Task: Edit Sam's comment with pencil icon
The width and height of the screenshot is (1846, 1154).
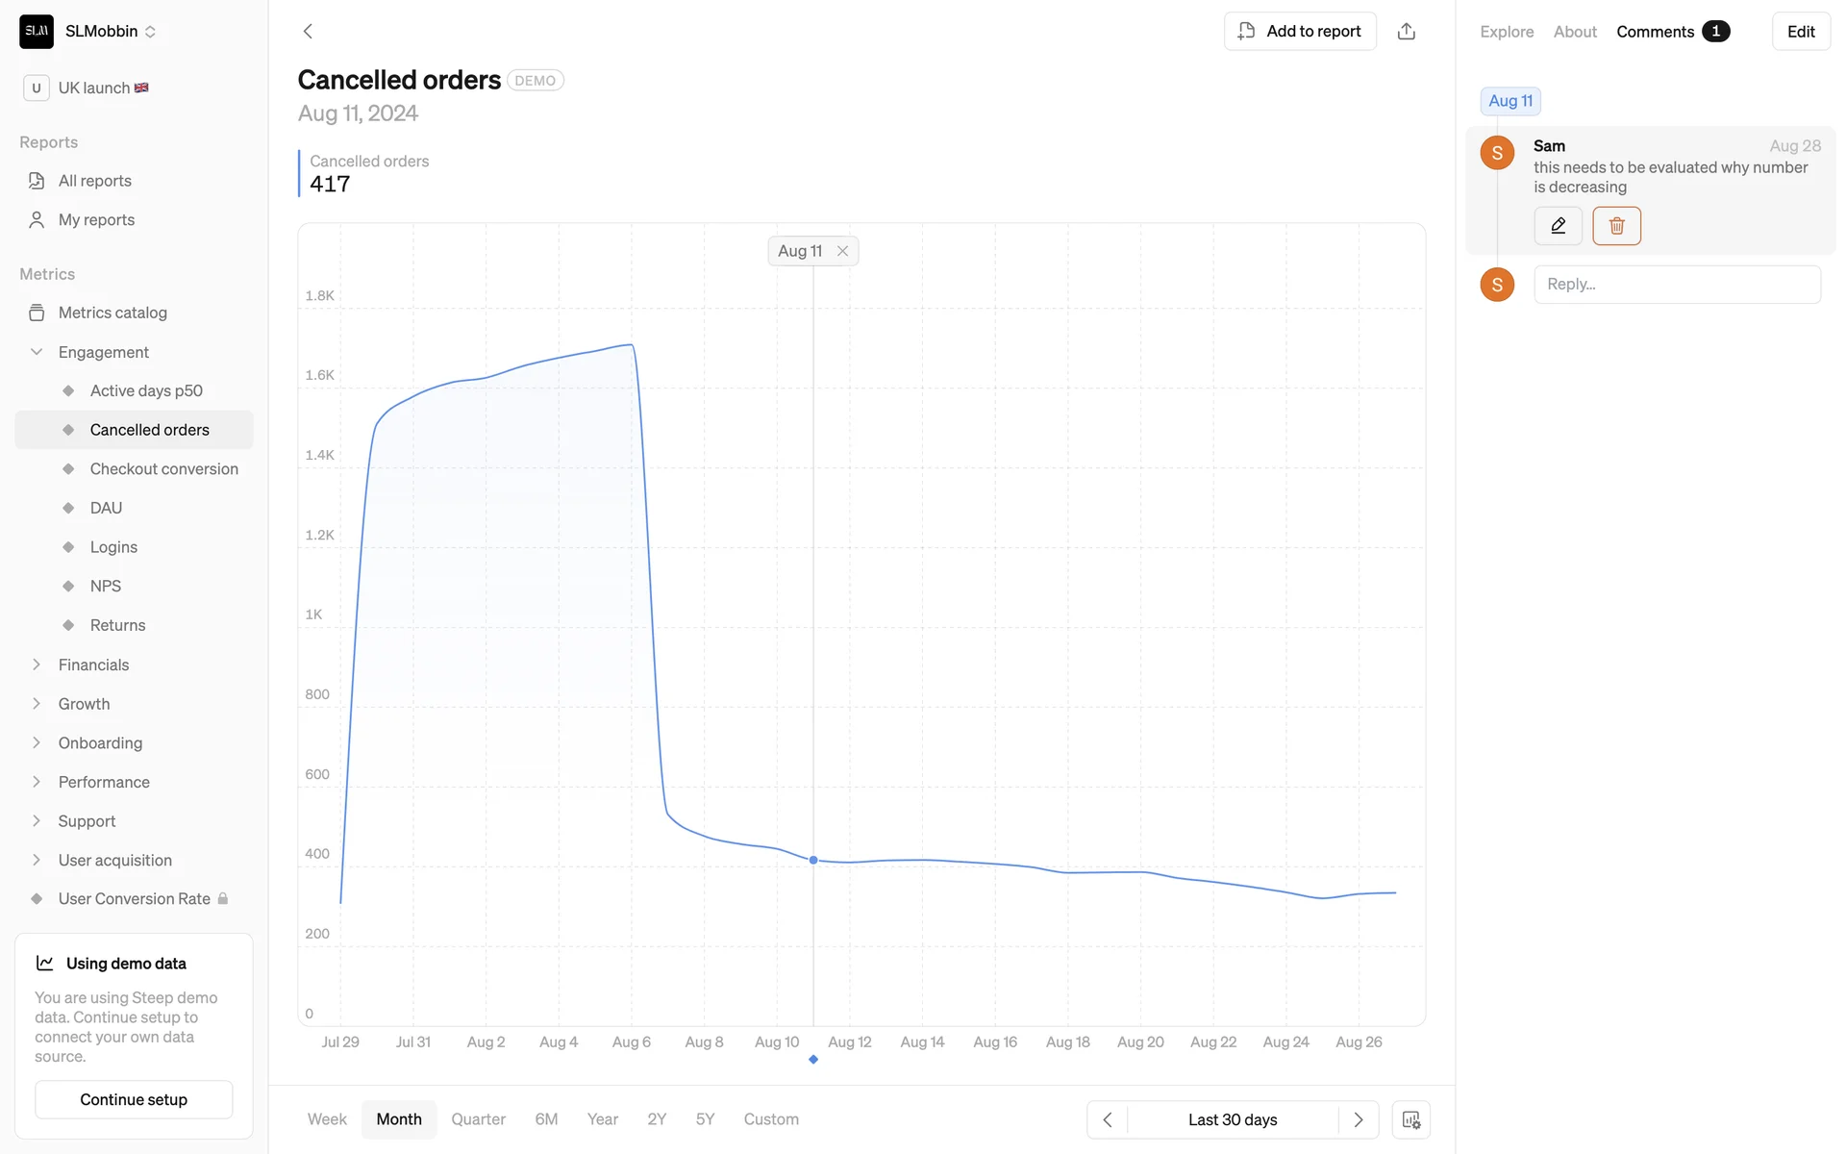Action: [x=1558, y=226]
